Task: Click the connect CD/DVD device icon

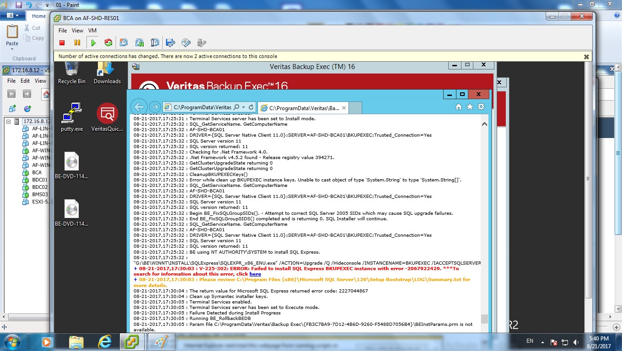Action: point(186,43)
